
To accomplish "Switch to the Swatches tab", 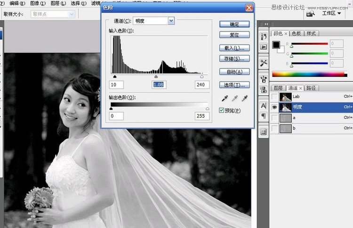I will [296, 33].
